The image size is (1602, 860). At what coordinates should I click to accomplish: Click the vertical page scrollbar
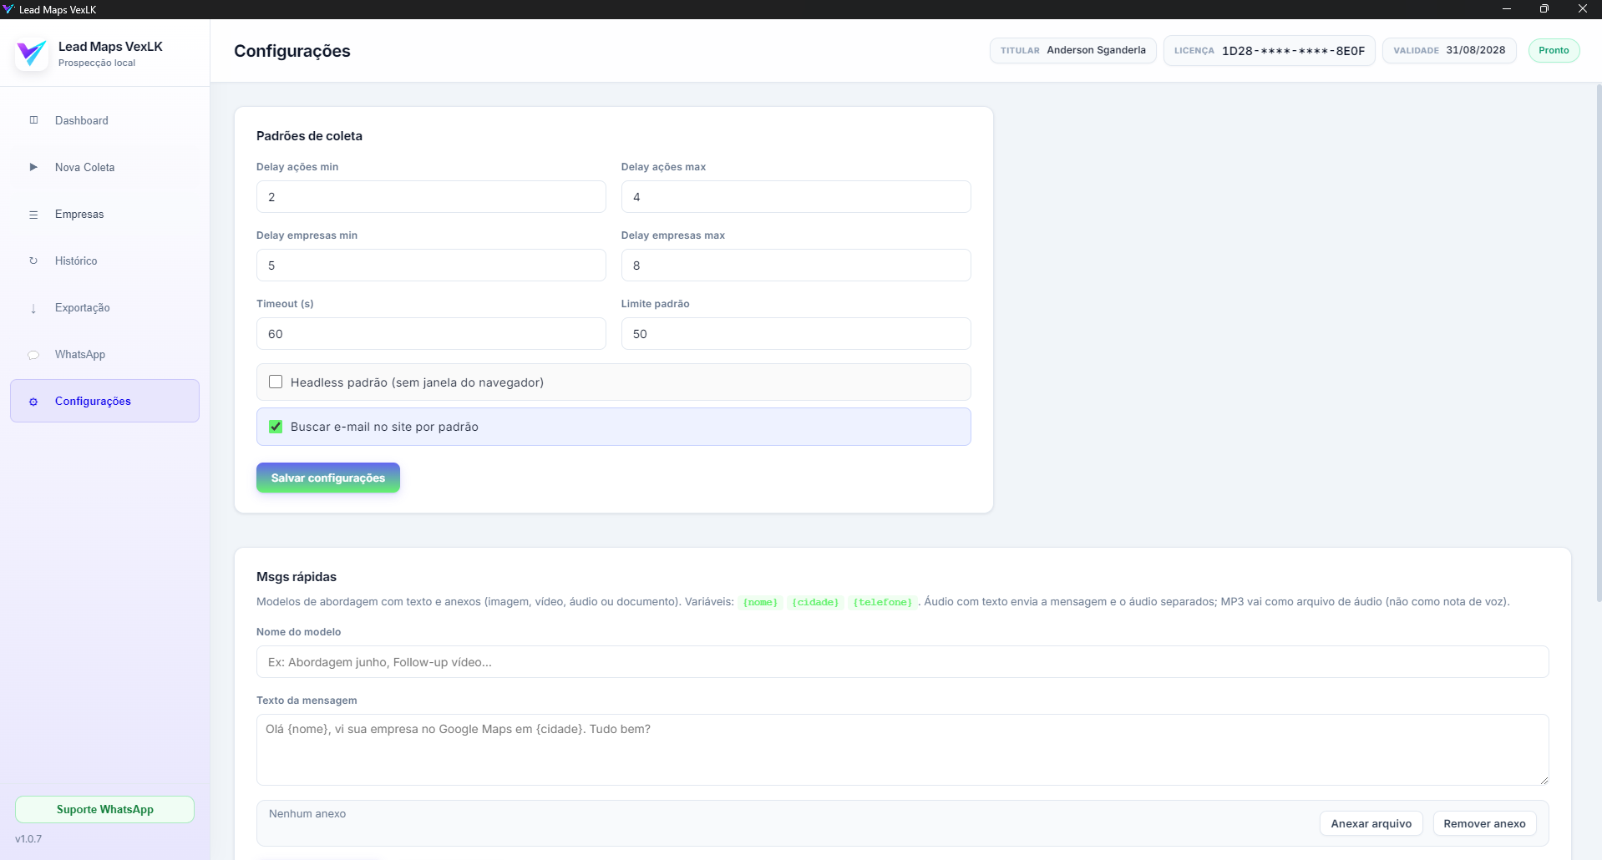pos(1599,342)
